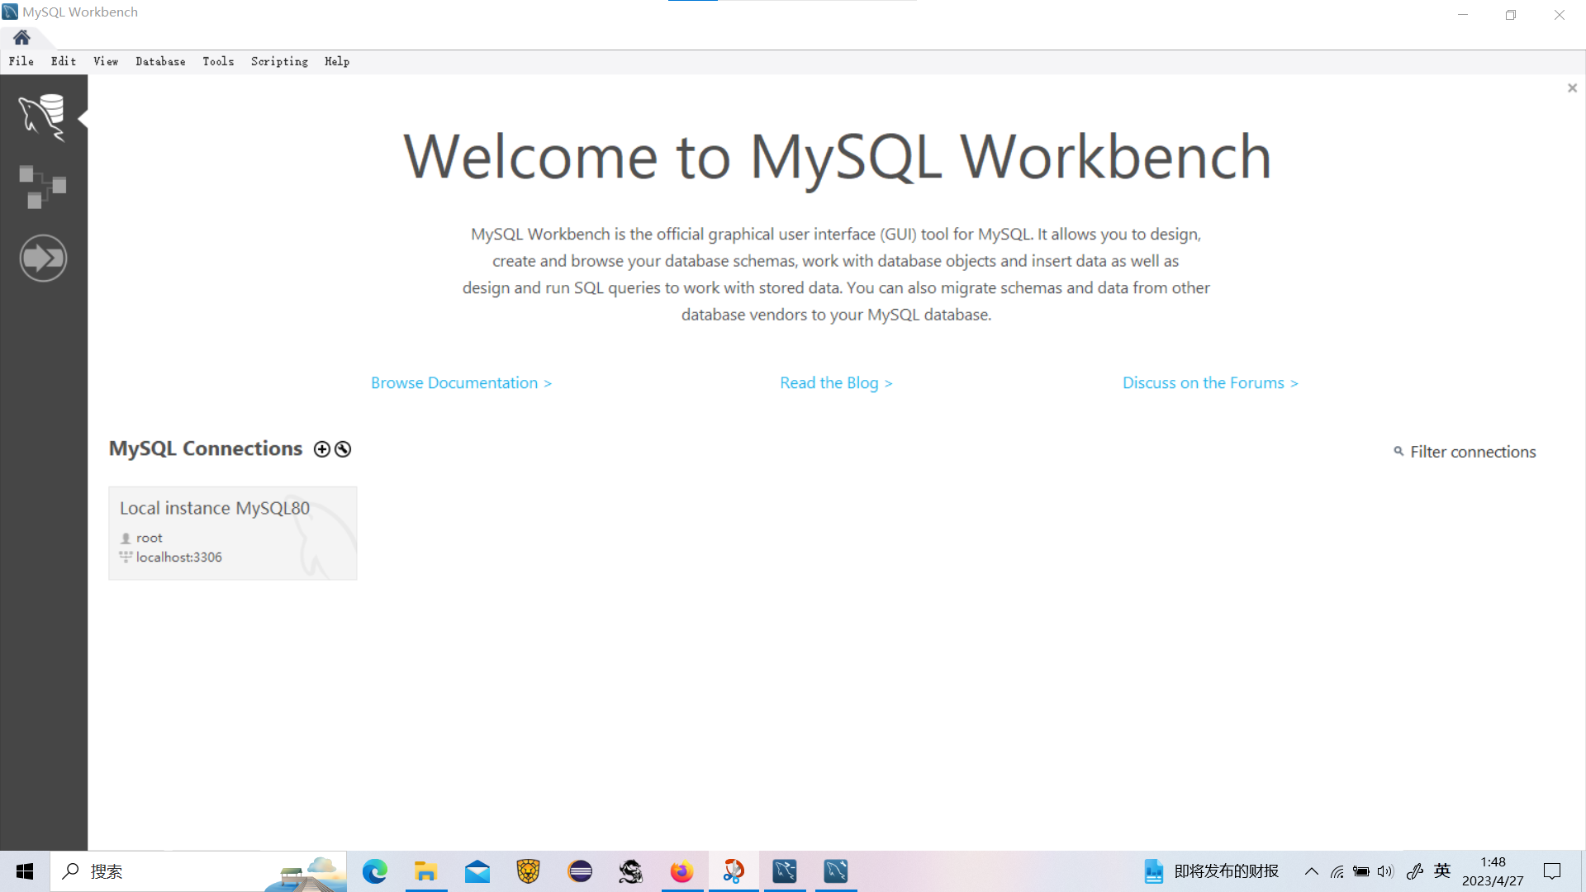1586x892 pixels.
Task: Click the MySQL Workbench title bar icon
Action: coord(10,12)
